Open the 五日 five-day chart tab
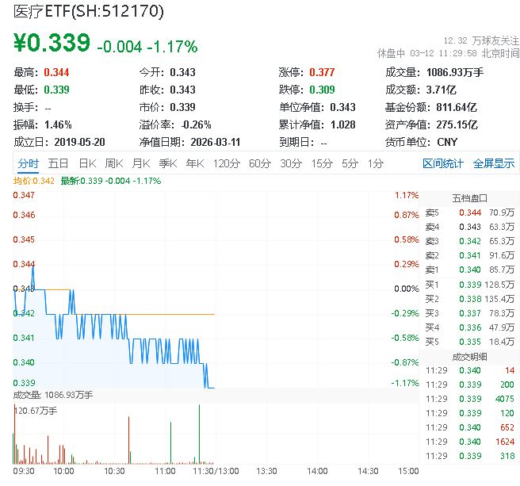This screenshot has height=486, width=520. (58, 163)
